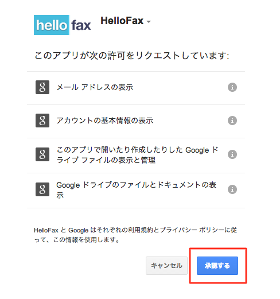Image resolution: width=280 pixels, height=299 pixels.
Task: Click Google icon beside アカウントの基本情報の表示
Action: point(42,121)
